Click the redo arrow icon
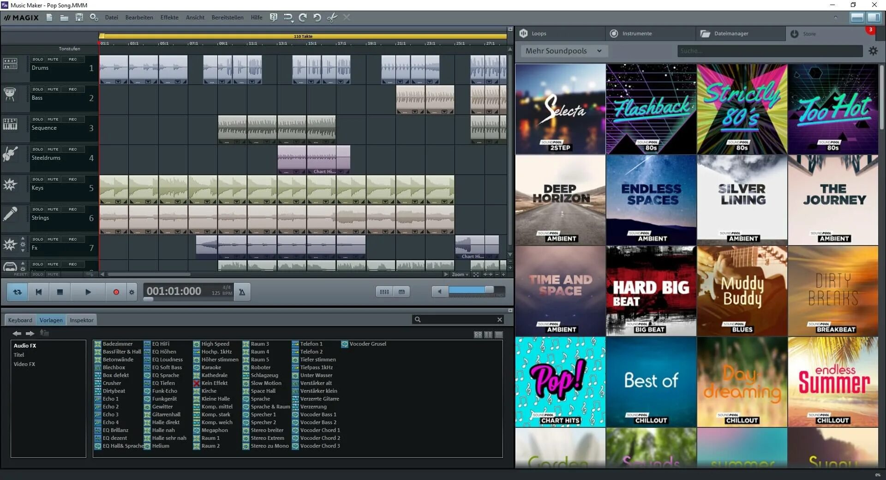 click(303, 18)
